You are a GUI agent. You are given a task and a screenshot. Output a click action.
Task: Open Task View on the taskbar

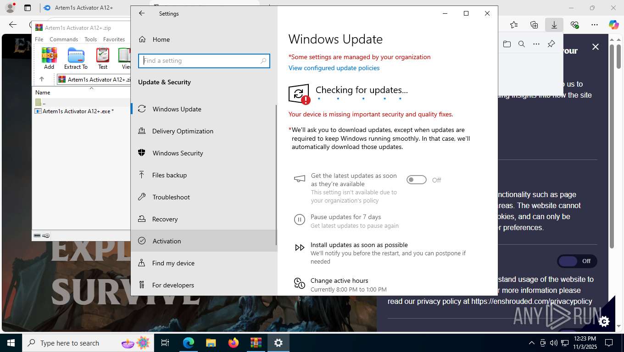pyautogui.click(x=165, y=343)
